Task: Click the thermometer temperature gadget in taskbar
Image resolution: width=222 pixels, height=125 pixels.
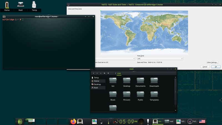Action: pos(109,121)
